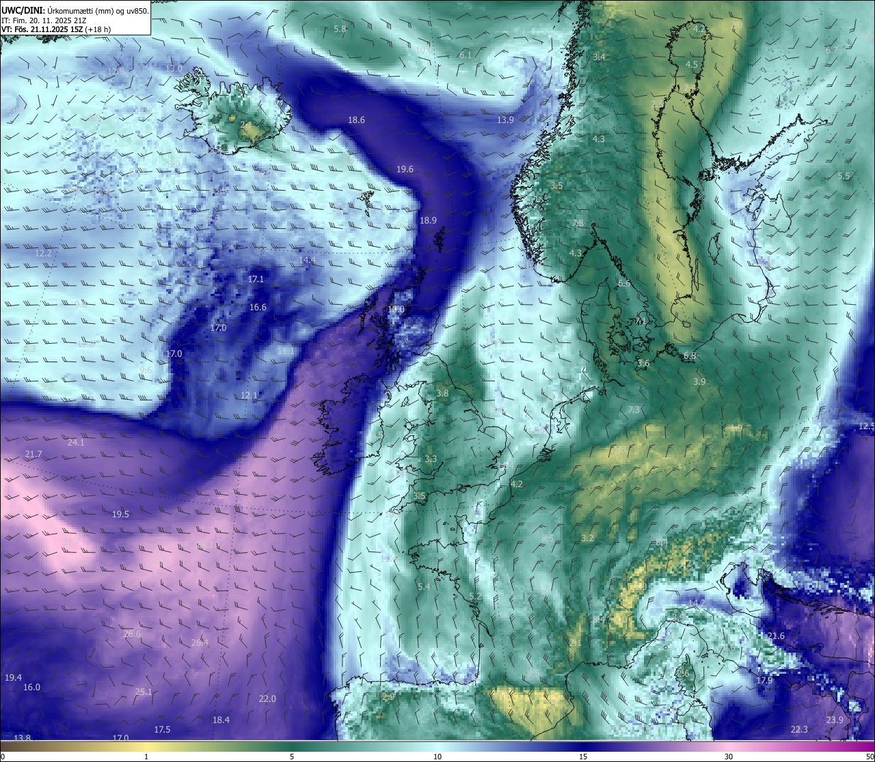
Task: Click the colorbar tick labelled 5
Action: (292, 757)
